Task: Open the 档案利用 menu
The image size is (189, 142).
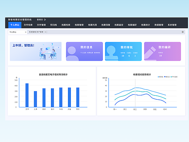Action: point(92,25)
